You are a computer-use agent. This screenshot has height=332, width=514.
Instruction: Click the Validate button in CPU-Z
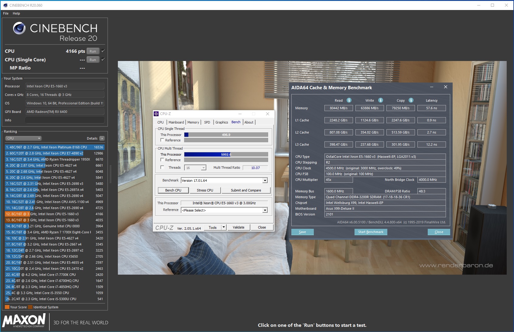[x=238, y=227]
